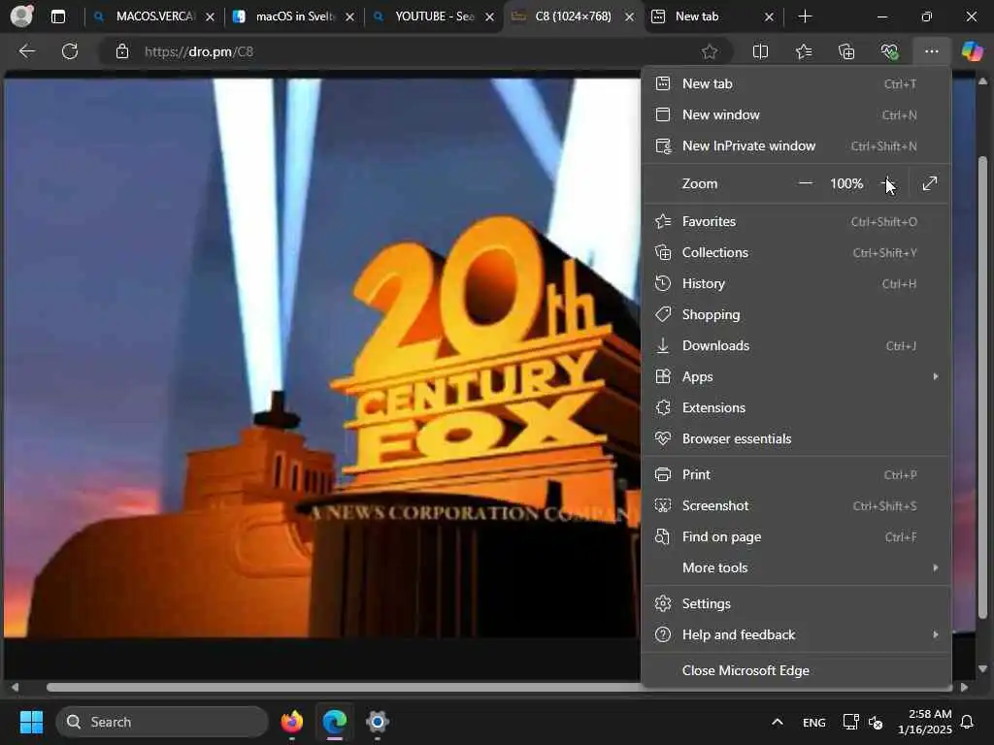Click the vertical scrollbar thumb
Viewport: 994px width, 745px height.
coord(982,388)
